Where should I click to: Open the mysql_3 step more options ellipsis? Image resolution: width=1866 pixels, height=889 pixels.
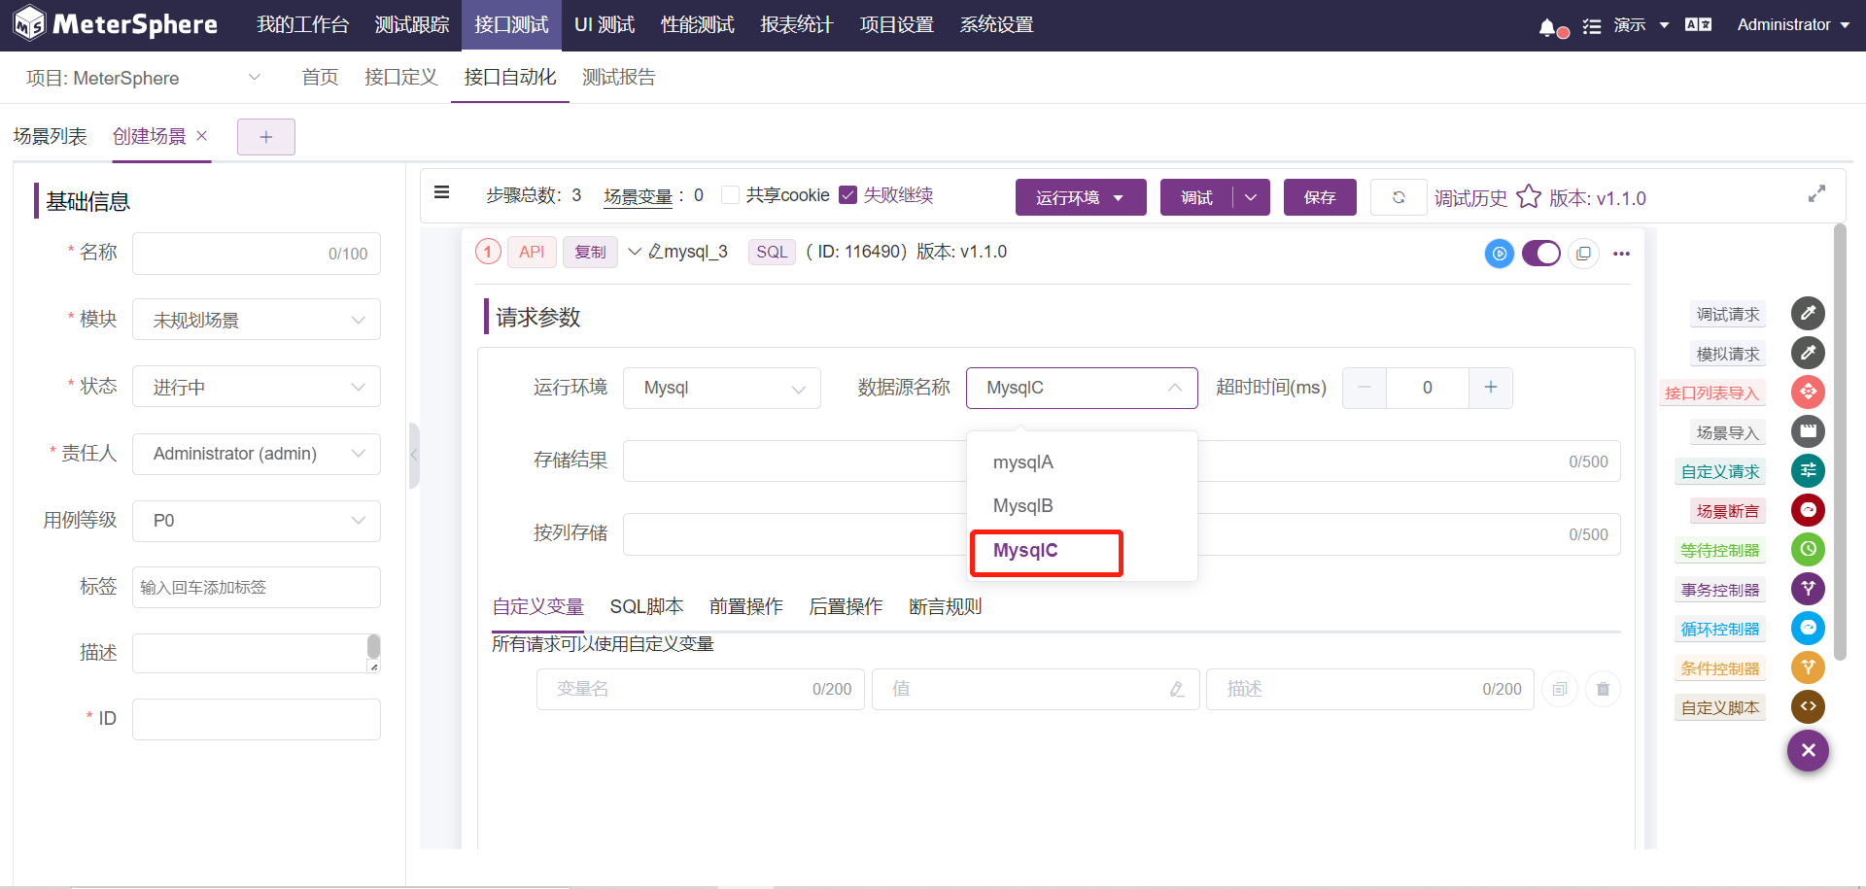(1621, 254)
